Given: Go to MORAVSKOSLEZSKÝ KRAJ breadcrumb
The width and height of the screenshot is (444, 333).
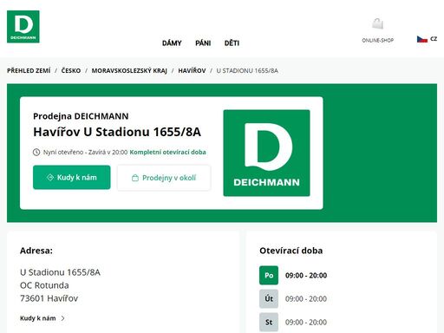Looking at the screenshot, I should (x=129, y=70).
